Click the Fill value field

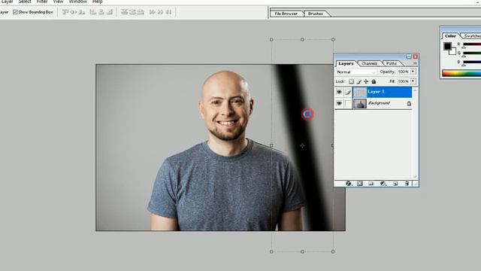404,81
